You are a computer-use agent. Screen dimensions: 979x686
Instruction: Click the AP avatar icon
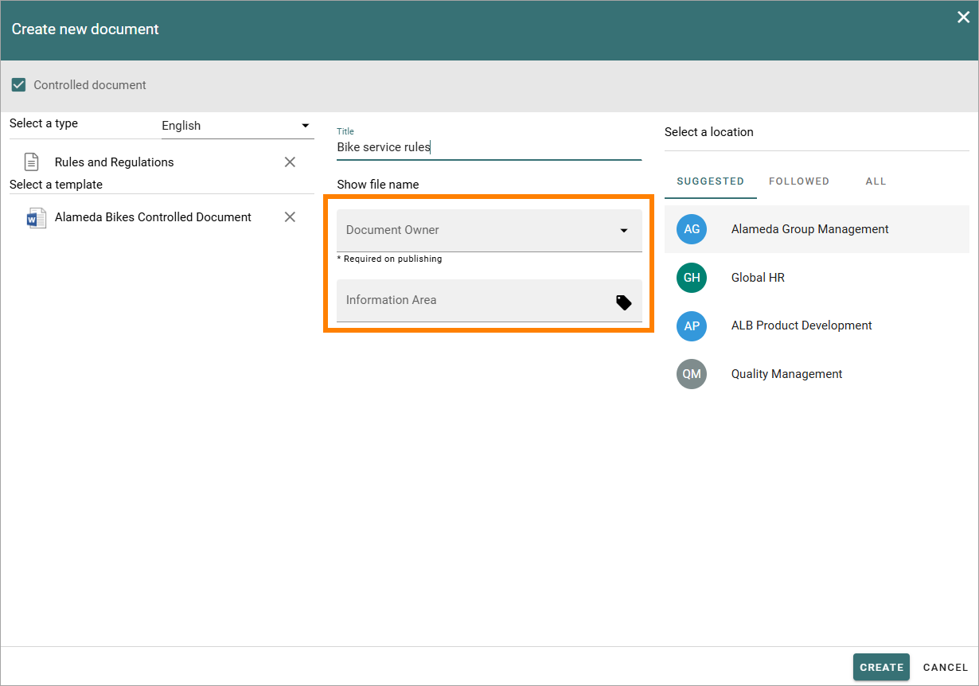coord(692,325)
